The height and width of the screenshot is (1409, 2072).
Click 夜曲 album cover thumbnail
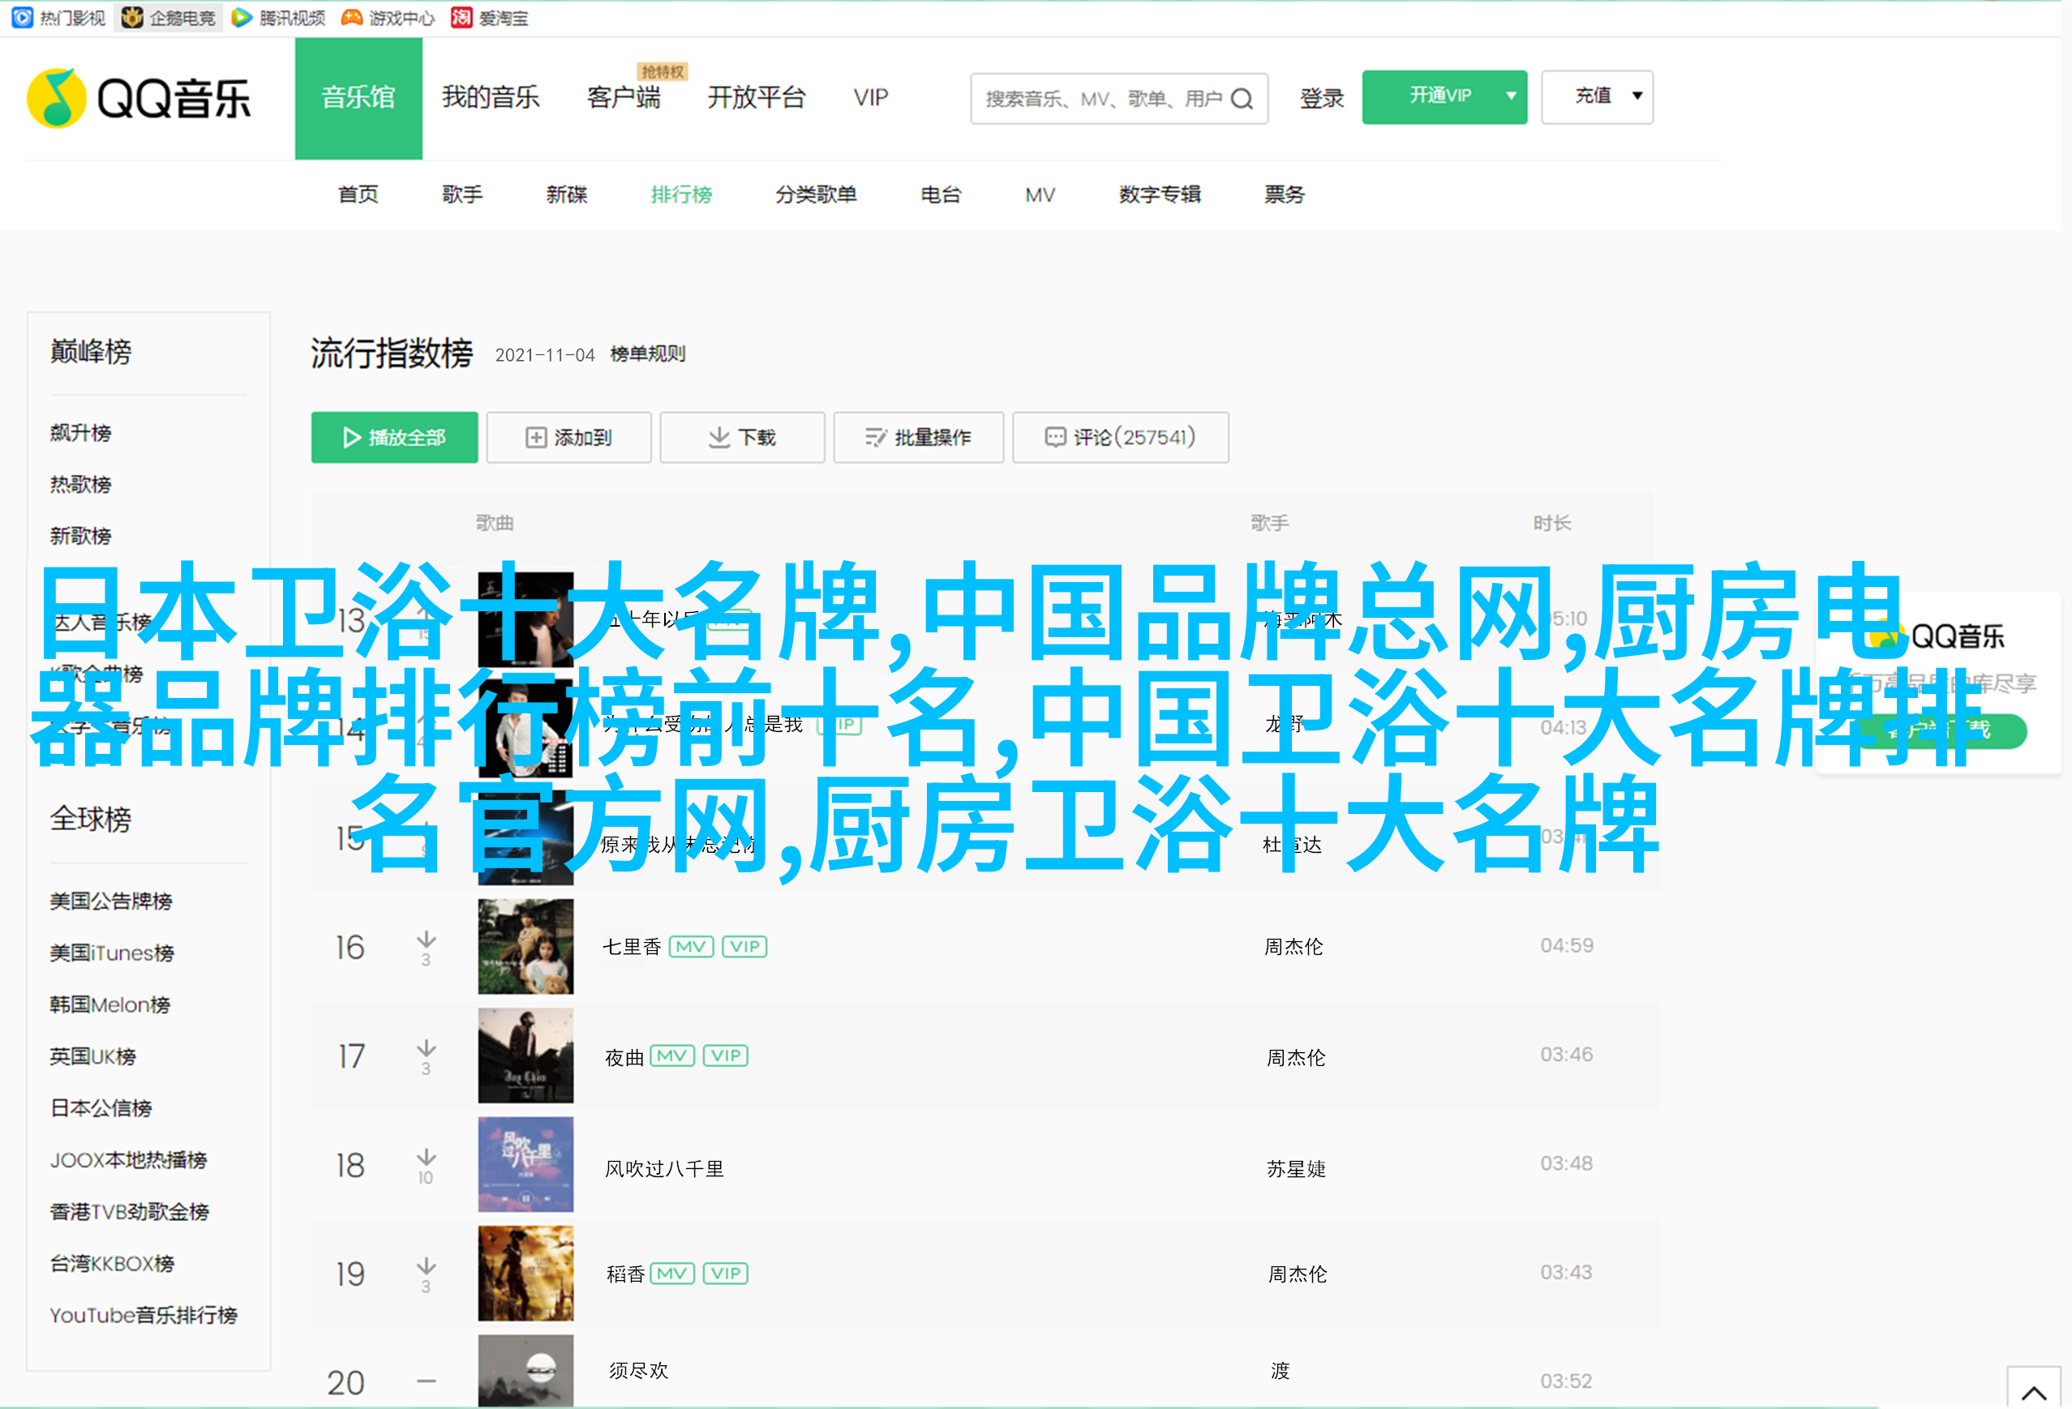pos(526,1056)
